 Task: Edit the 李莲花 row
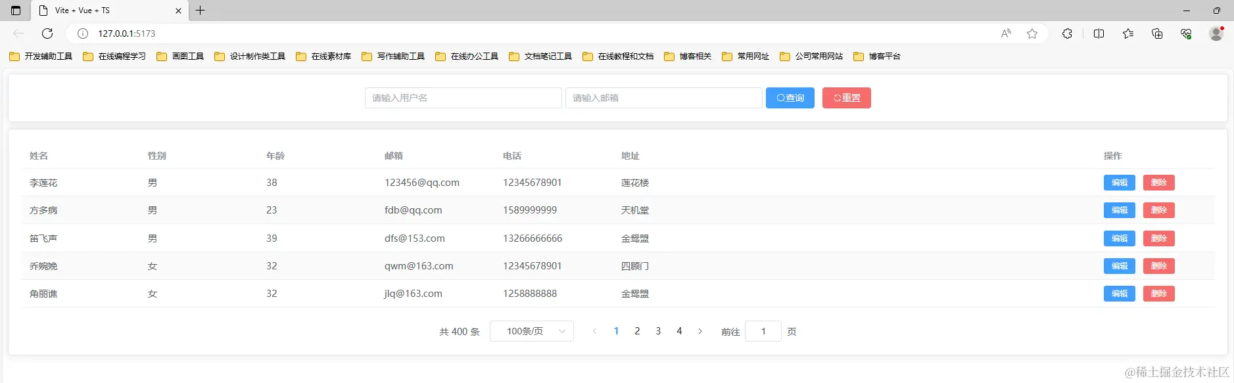point(1120,183)
